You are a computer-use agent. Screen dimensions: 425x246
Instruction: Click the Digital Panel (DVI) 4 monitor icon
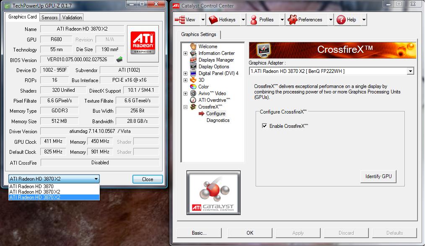[x=193, y=73]
